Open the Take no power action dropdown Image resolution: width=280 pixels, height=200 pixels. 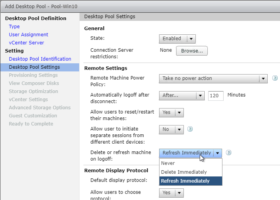(x=213, y=79)
